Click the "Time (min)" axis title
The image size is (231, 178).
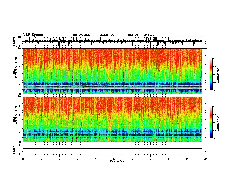(x=117, y=161)
